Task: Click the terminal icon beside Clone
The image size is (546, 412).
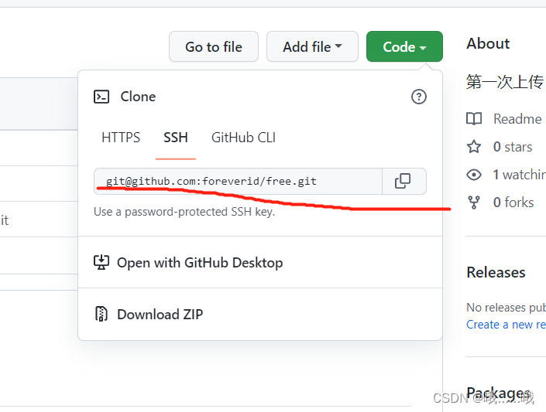Action: pyautogui.click(x=101, y=97)
